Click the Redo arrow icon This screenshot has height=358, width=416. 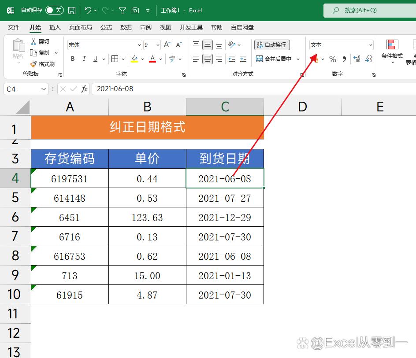pyautogui.click(x=105, y=10)
